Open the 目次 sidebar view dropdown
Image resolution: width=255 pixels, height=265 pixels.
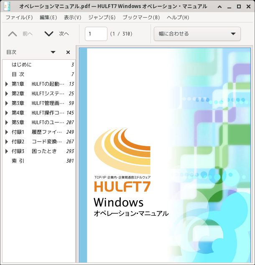point(53,52)
